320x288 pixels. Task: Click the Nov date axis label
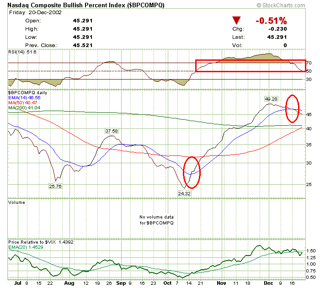tap(221, 283)
